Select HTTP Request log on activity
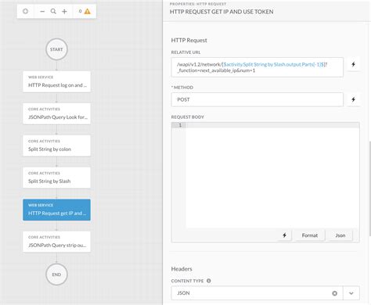 56,81
